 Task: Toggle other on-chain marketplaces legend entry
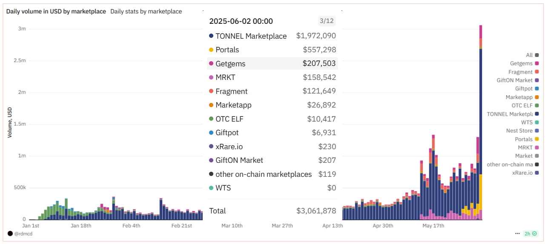[x=513, y=164]
